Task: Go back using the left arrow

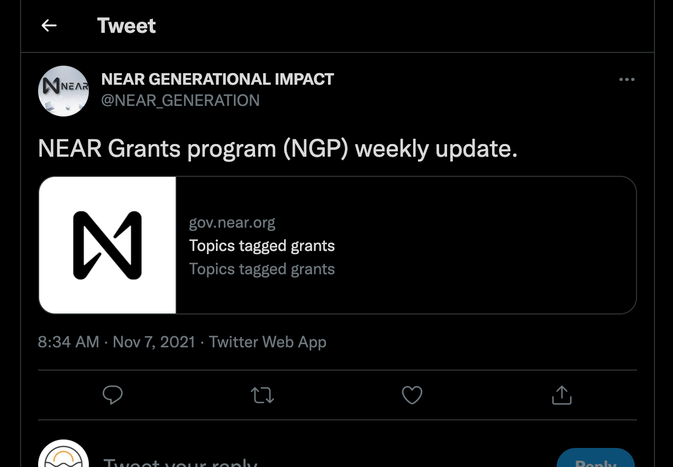Action: point(49,25)
